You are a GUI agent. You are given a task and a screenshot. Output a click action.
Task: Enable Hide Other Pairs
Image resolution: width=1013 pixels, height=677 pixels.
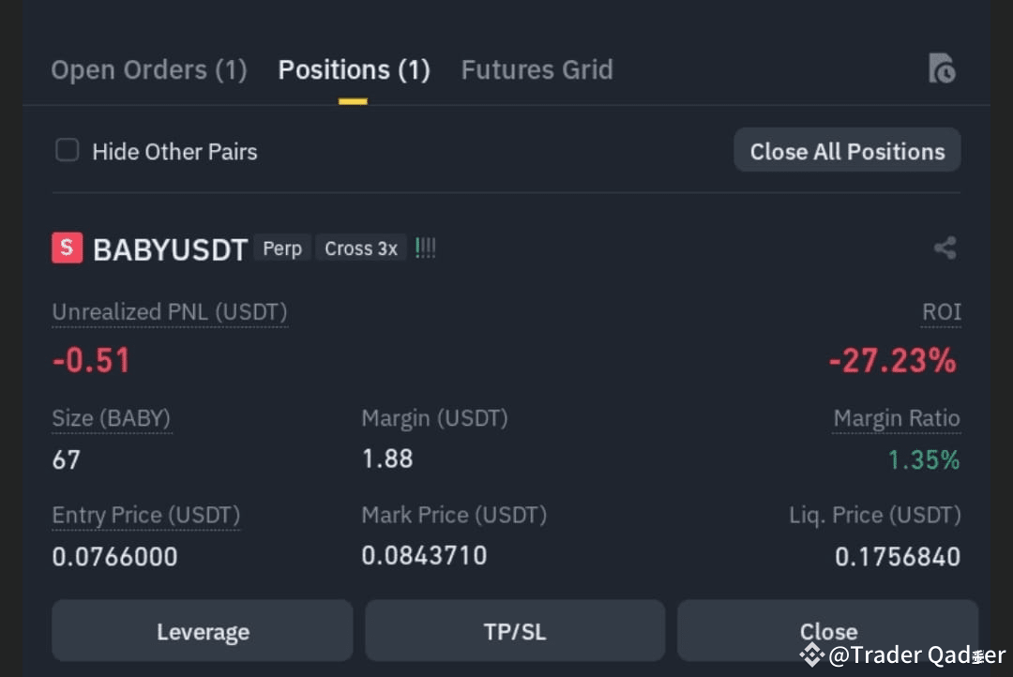click(67, 149)
